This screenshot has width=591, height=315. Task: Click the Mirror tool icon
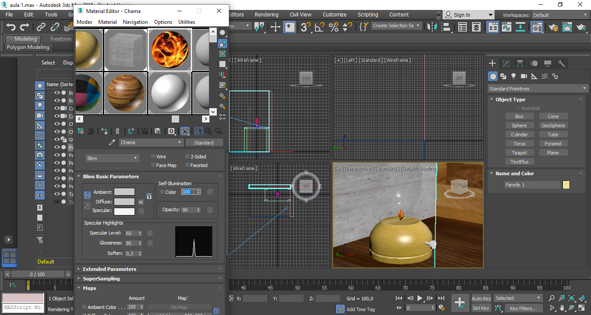[x=431, y=27]
